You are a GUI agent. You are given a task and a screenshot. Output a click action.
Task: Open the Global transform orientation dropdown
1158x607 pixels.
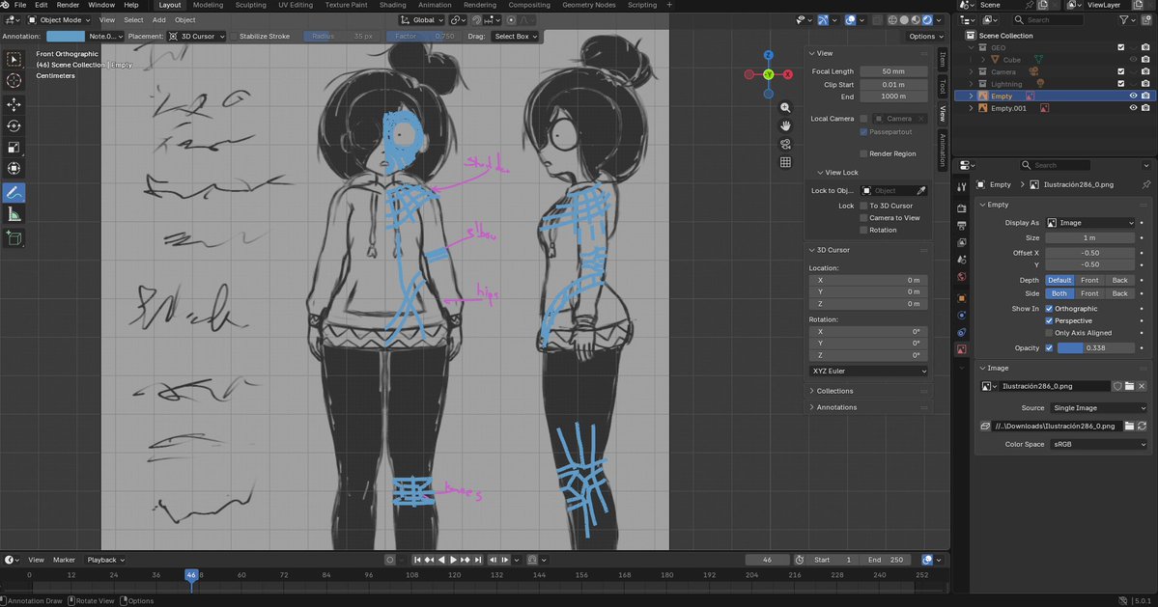[x=422, y=20]
